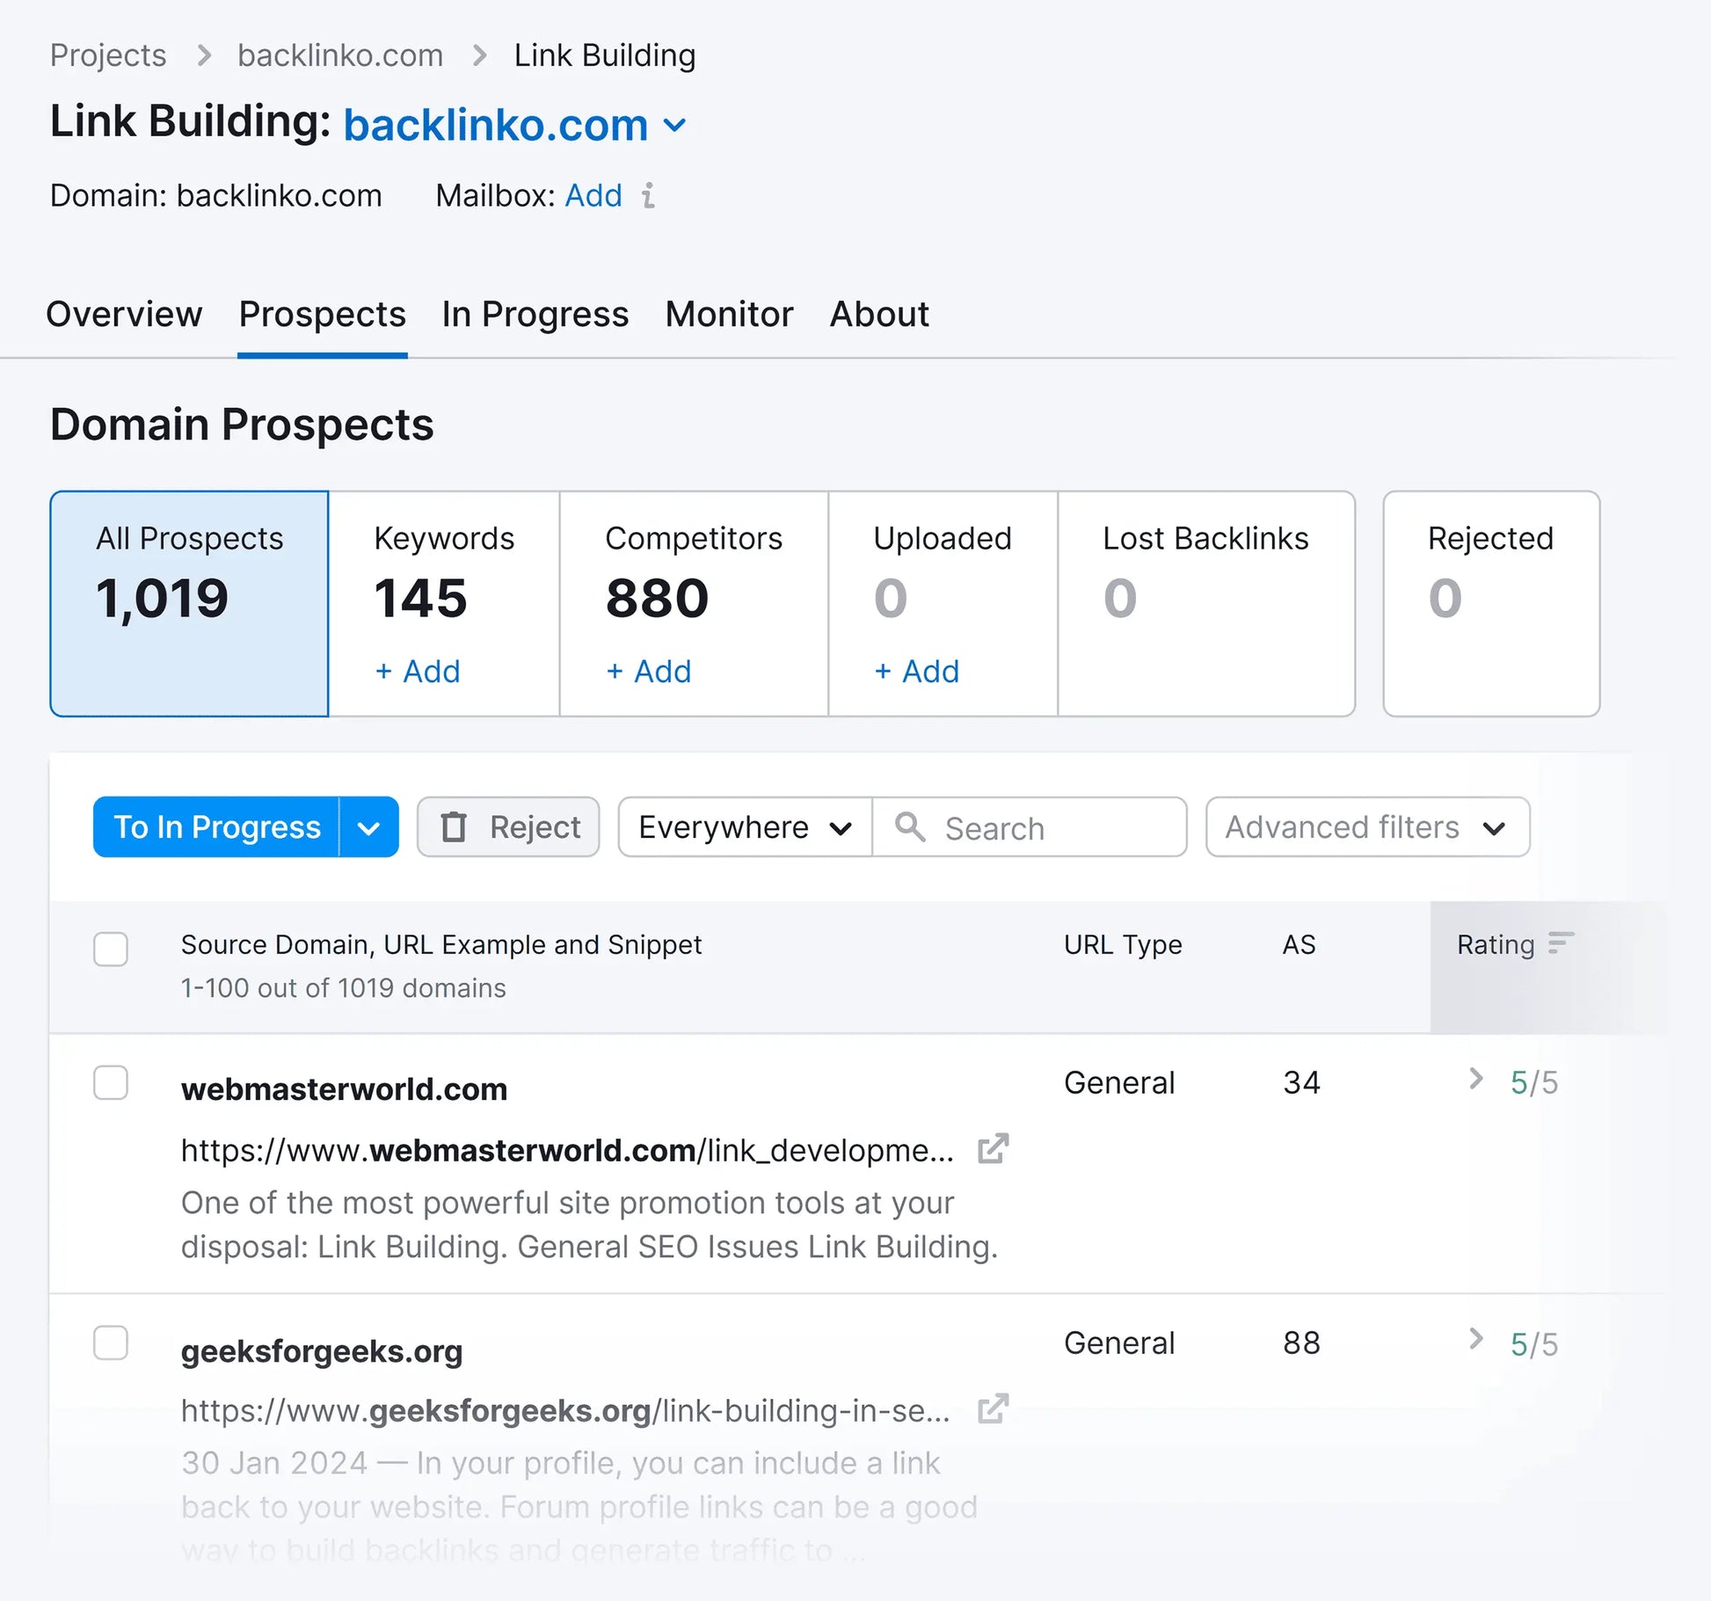Expand rating details for webmasterworld.com

(x=1476, y=1079)
